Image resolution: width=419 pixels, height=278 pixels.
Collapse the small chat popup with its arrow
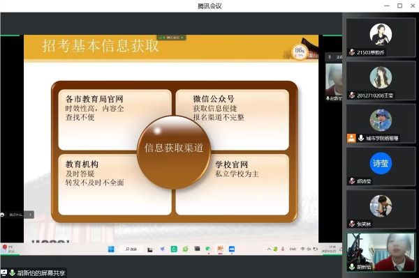tap(30, 215)
